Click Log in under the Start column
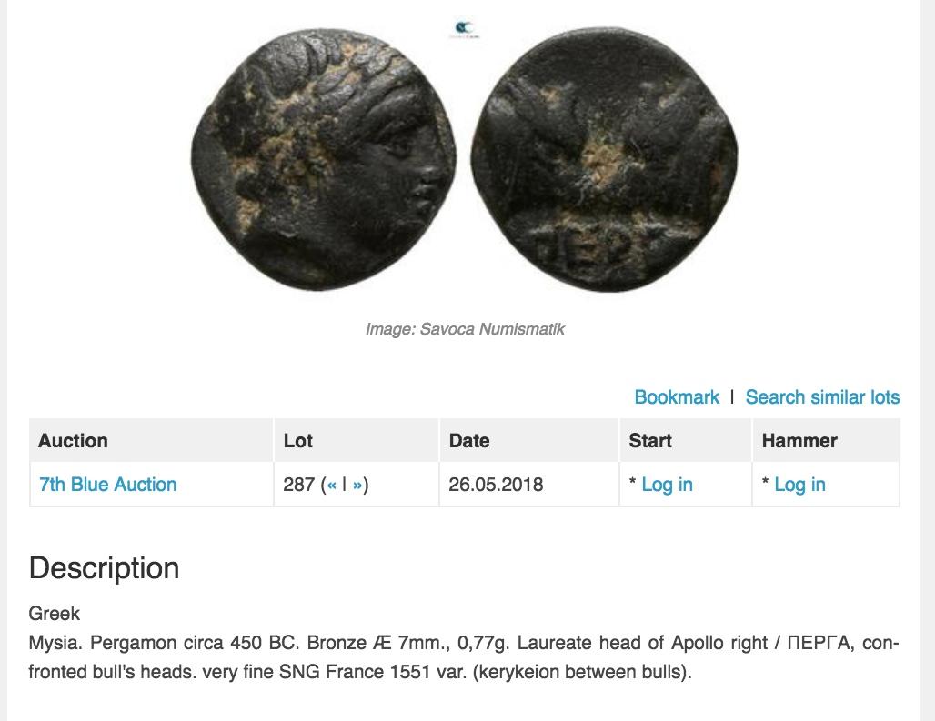The height and width of the screenshot is (721, 935). (x=667, y=485)
